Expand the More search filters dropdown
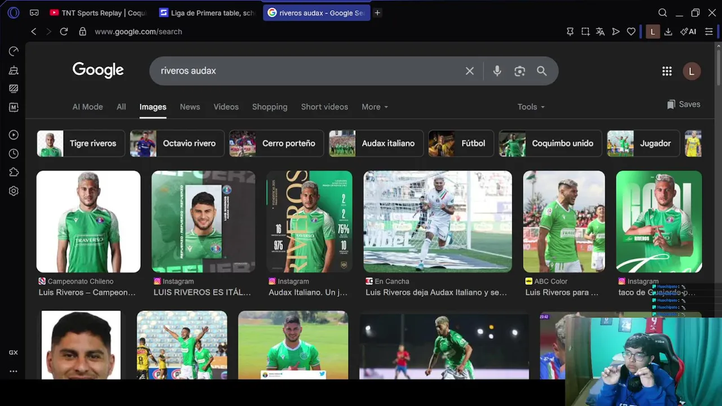 tap(375, 107)
